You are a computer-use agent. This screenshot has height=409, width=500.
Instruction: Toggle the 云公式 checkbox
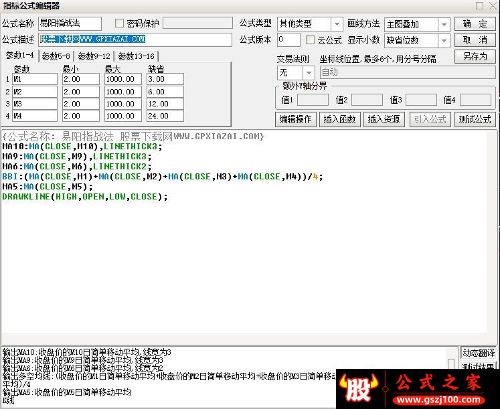[x=310, y=40]
